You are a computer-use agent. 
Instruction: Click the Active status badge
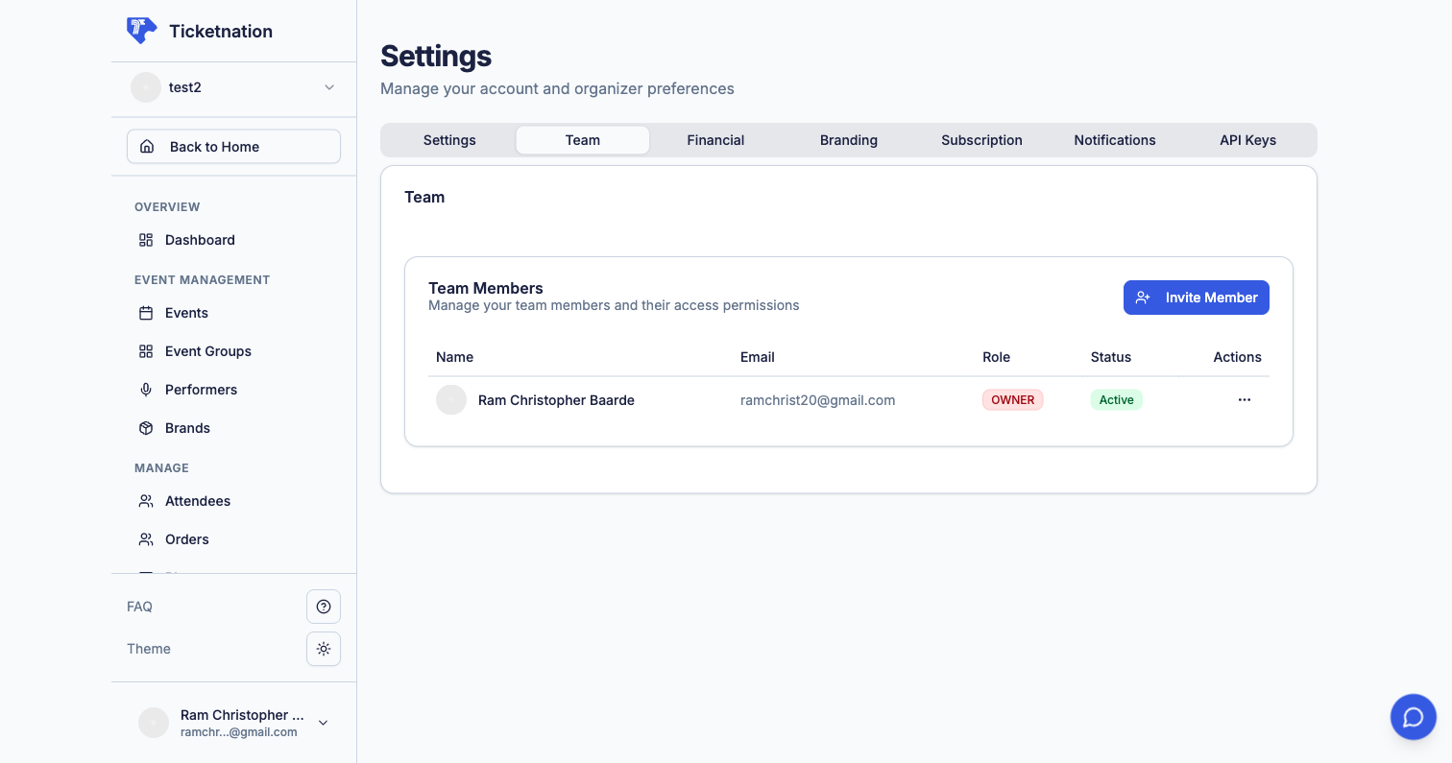click(1117, 399)
